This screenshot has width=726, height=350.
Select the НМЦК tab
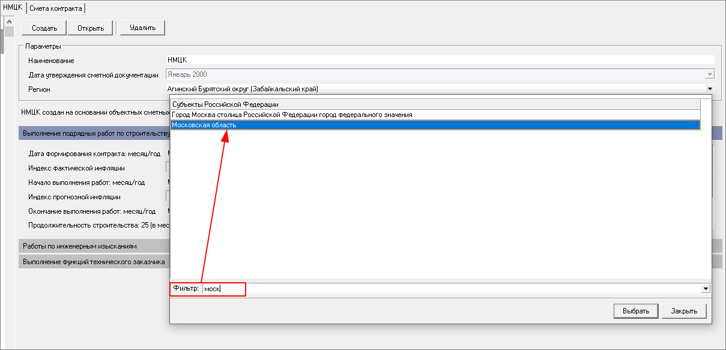13,7
